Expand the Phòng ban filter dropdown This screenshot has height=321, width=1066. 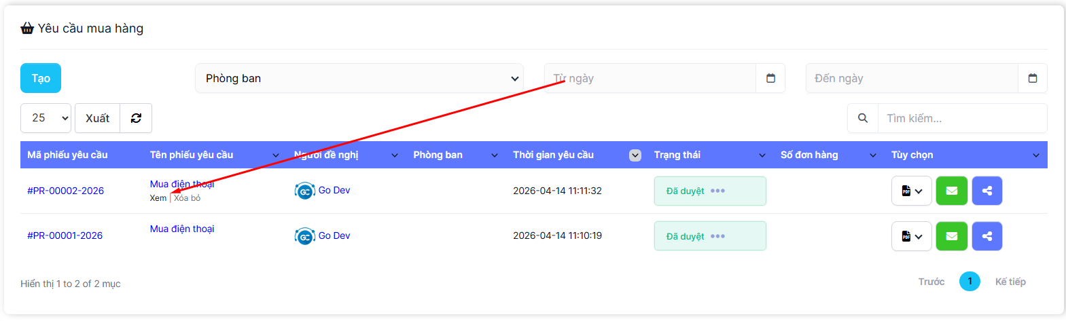point(359,78)
